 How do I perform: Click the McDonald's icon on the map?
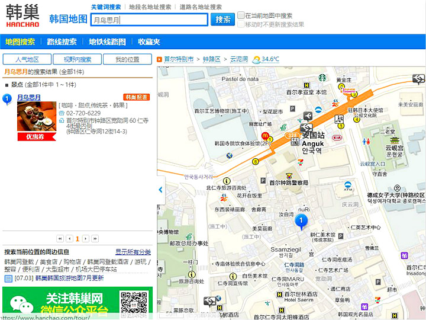[x=265, y=136]
